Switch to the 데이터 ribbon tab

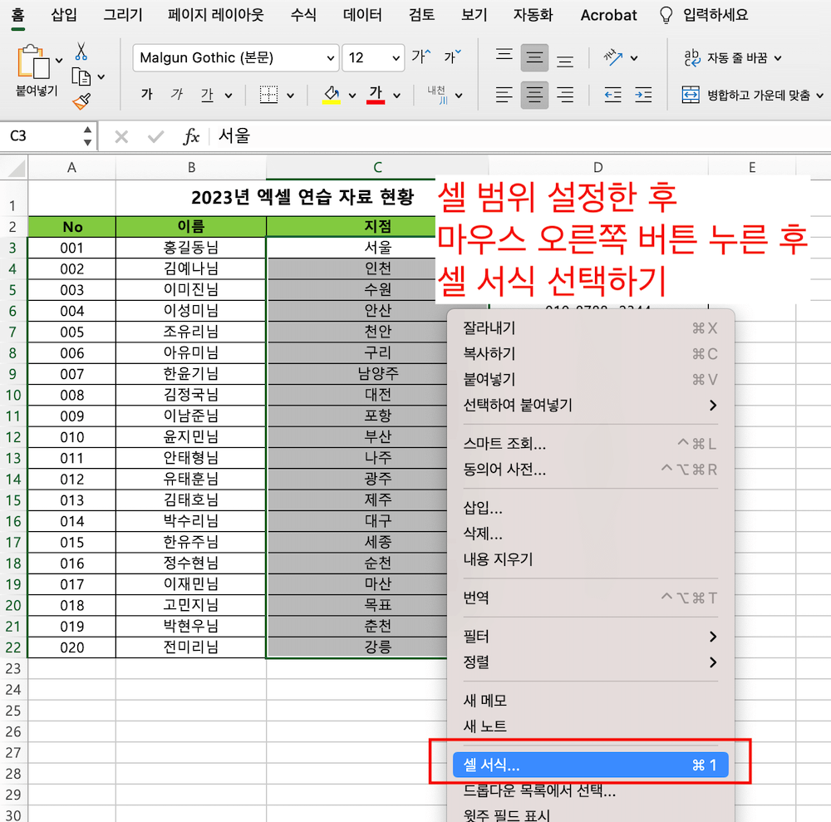(x=363, y=15)
